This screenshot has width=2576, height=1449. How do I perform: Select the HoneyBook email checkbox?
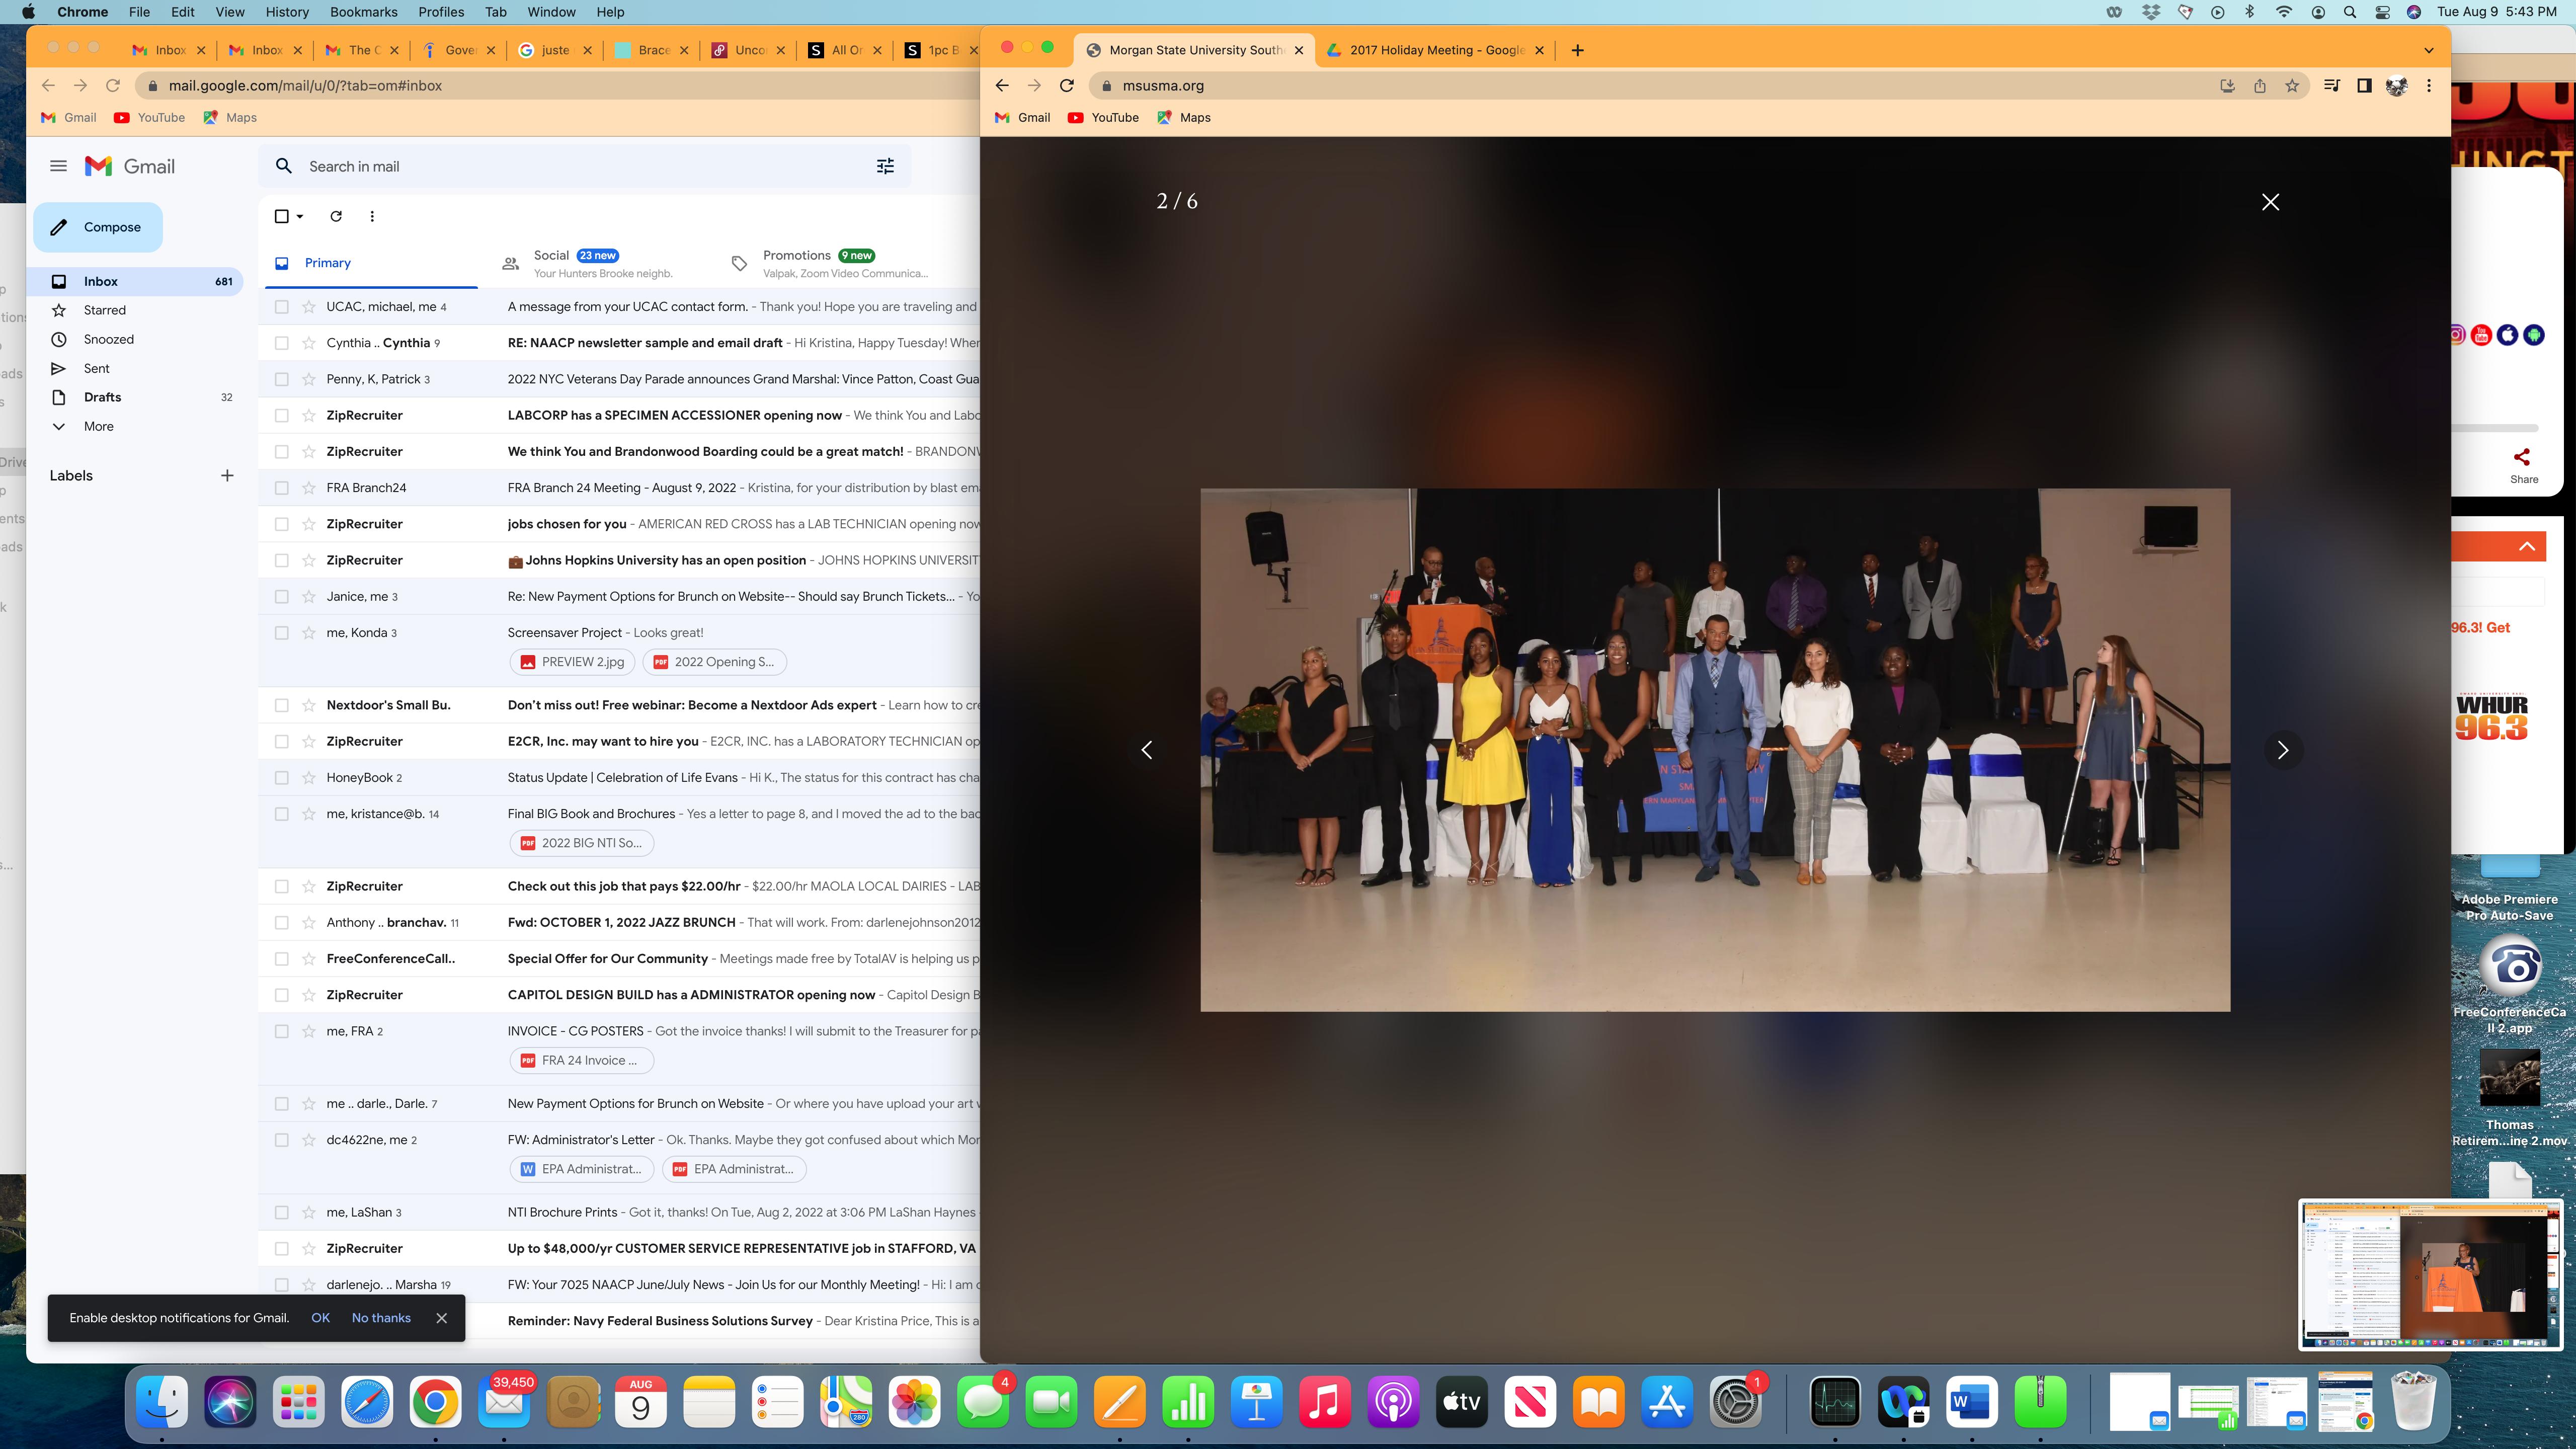click(281, 778)
